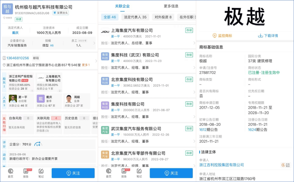Tap the XS scale tag
This screenshot has height=182, width=294.
(52, 45)
